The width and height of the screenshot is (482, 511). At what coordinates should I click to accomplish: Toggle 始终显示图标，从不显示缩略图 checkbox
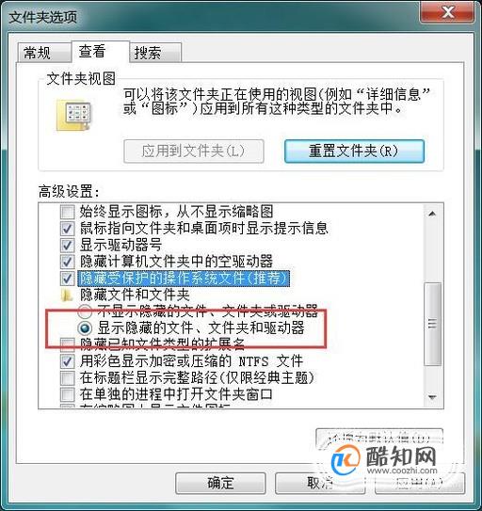(67, 212)
